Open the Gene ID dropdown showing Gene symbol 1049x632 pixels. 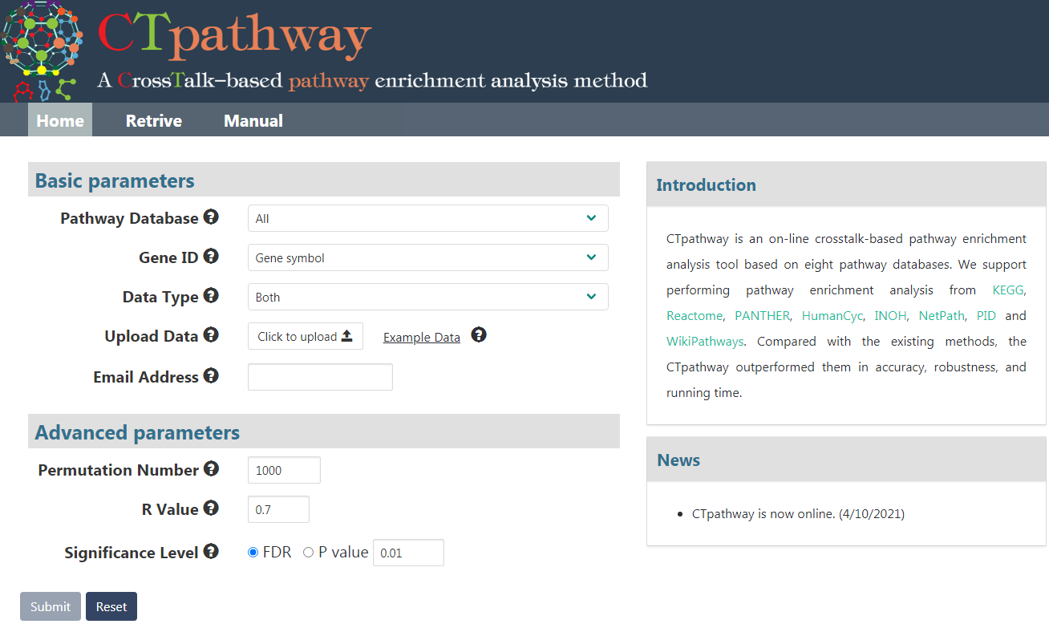point(428,257)
